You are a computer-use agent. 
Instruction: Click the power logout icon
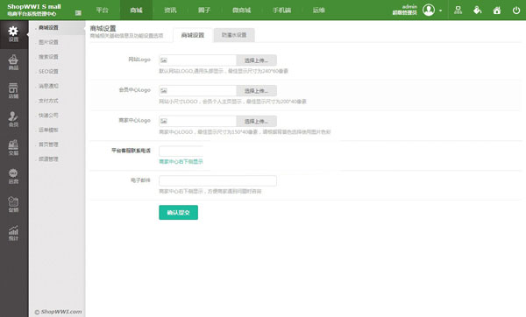tap(516, 11)
